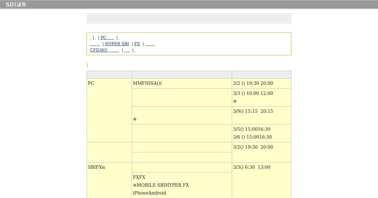Open the PC link in navigation box
This screenshot has height=198, width=378.
[x=107, y=37]
